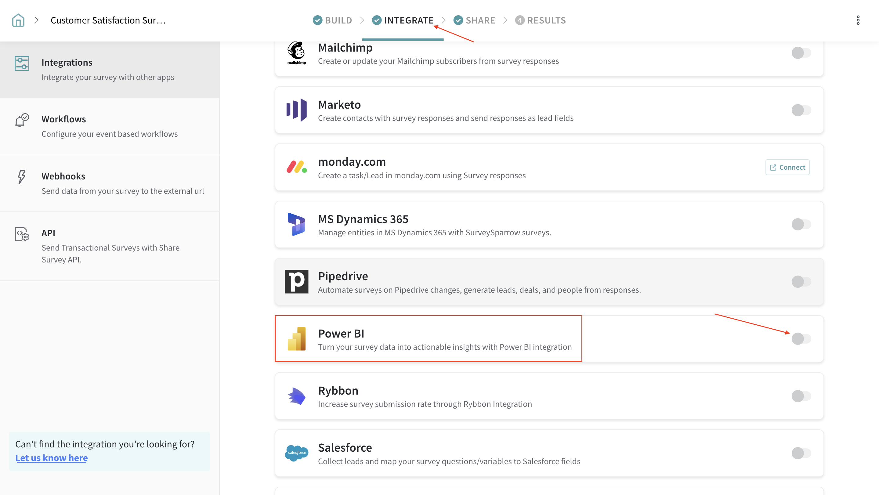Click the Power BI logo icon
Image resolution: width=879 pixels, height=495 pixels.
(297, 339)
